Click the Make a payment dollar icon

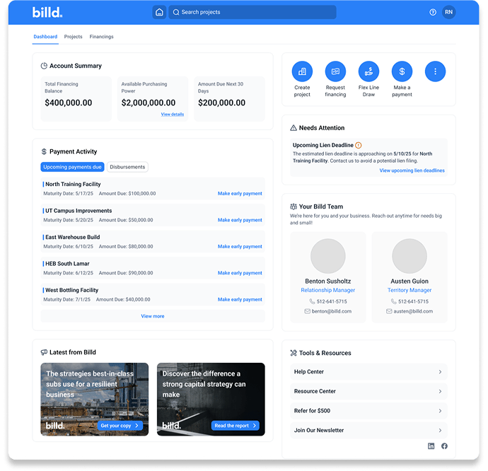click(x=402, y=71)
